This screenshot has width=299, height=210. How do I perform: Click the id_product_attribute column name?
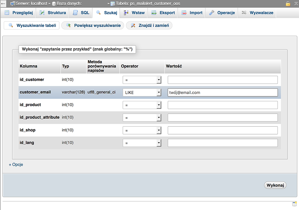40,117
